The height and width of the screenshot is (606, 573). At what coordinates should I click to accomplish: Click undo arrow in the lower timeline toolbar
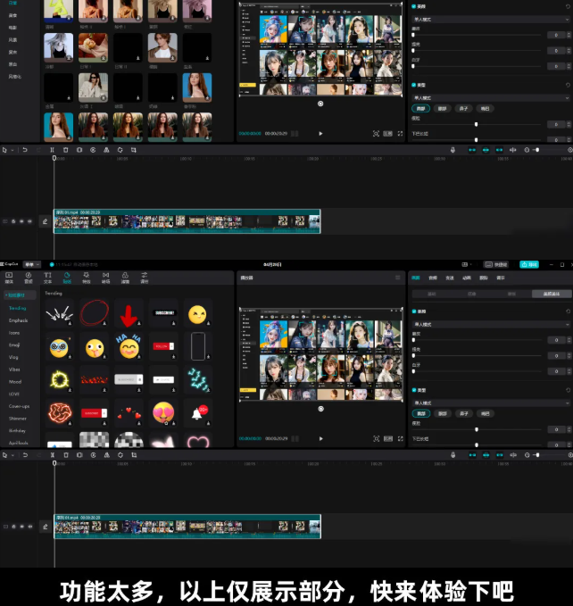(x=24, y=454)
